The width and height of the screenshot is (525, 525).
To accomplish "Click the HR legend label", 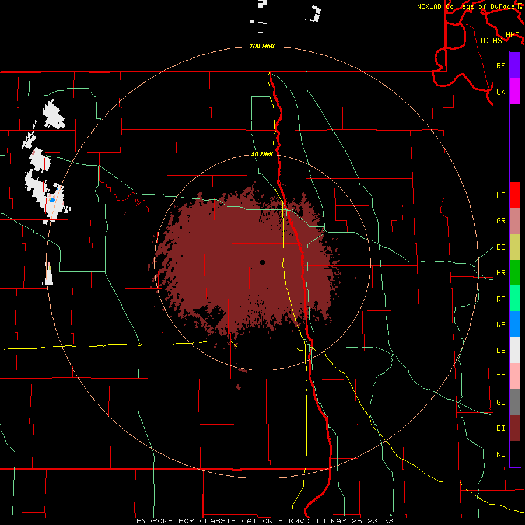I will click(501, 272).
